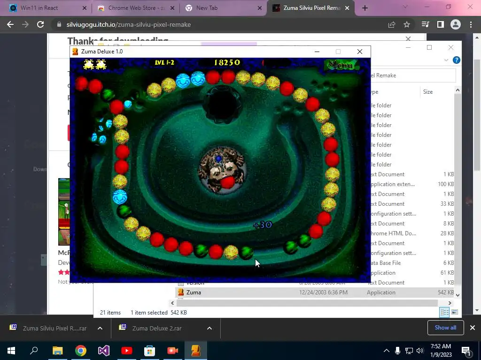Click the file list scroll-down arrow in Explorer

coord(458,295)
